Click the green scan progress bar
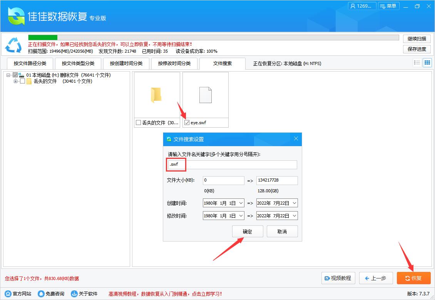Screen dimensions: 435x300 [42, 37]
